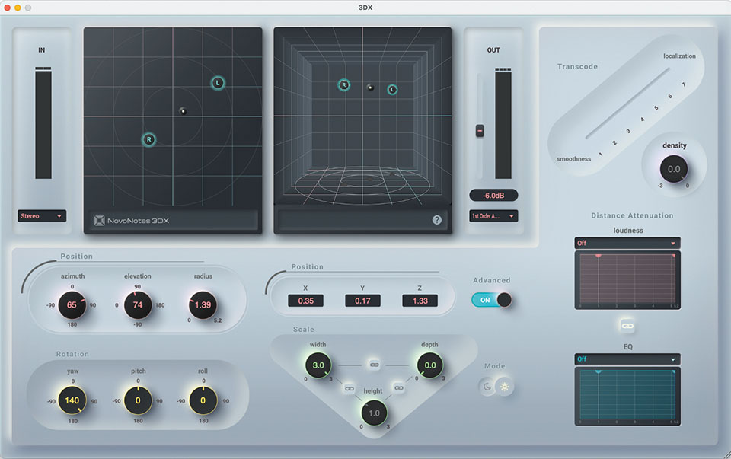Click the macOS yellow minimize button
Image resolution: width=731 pixels, height=459 pixels.
[18, 8]
